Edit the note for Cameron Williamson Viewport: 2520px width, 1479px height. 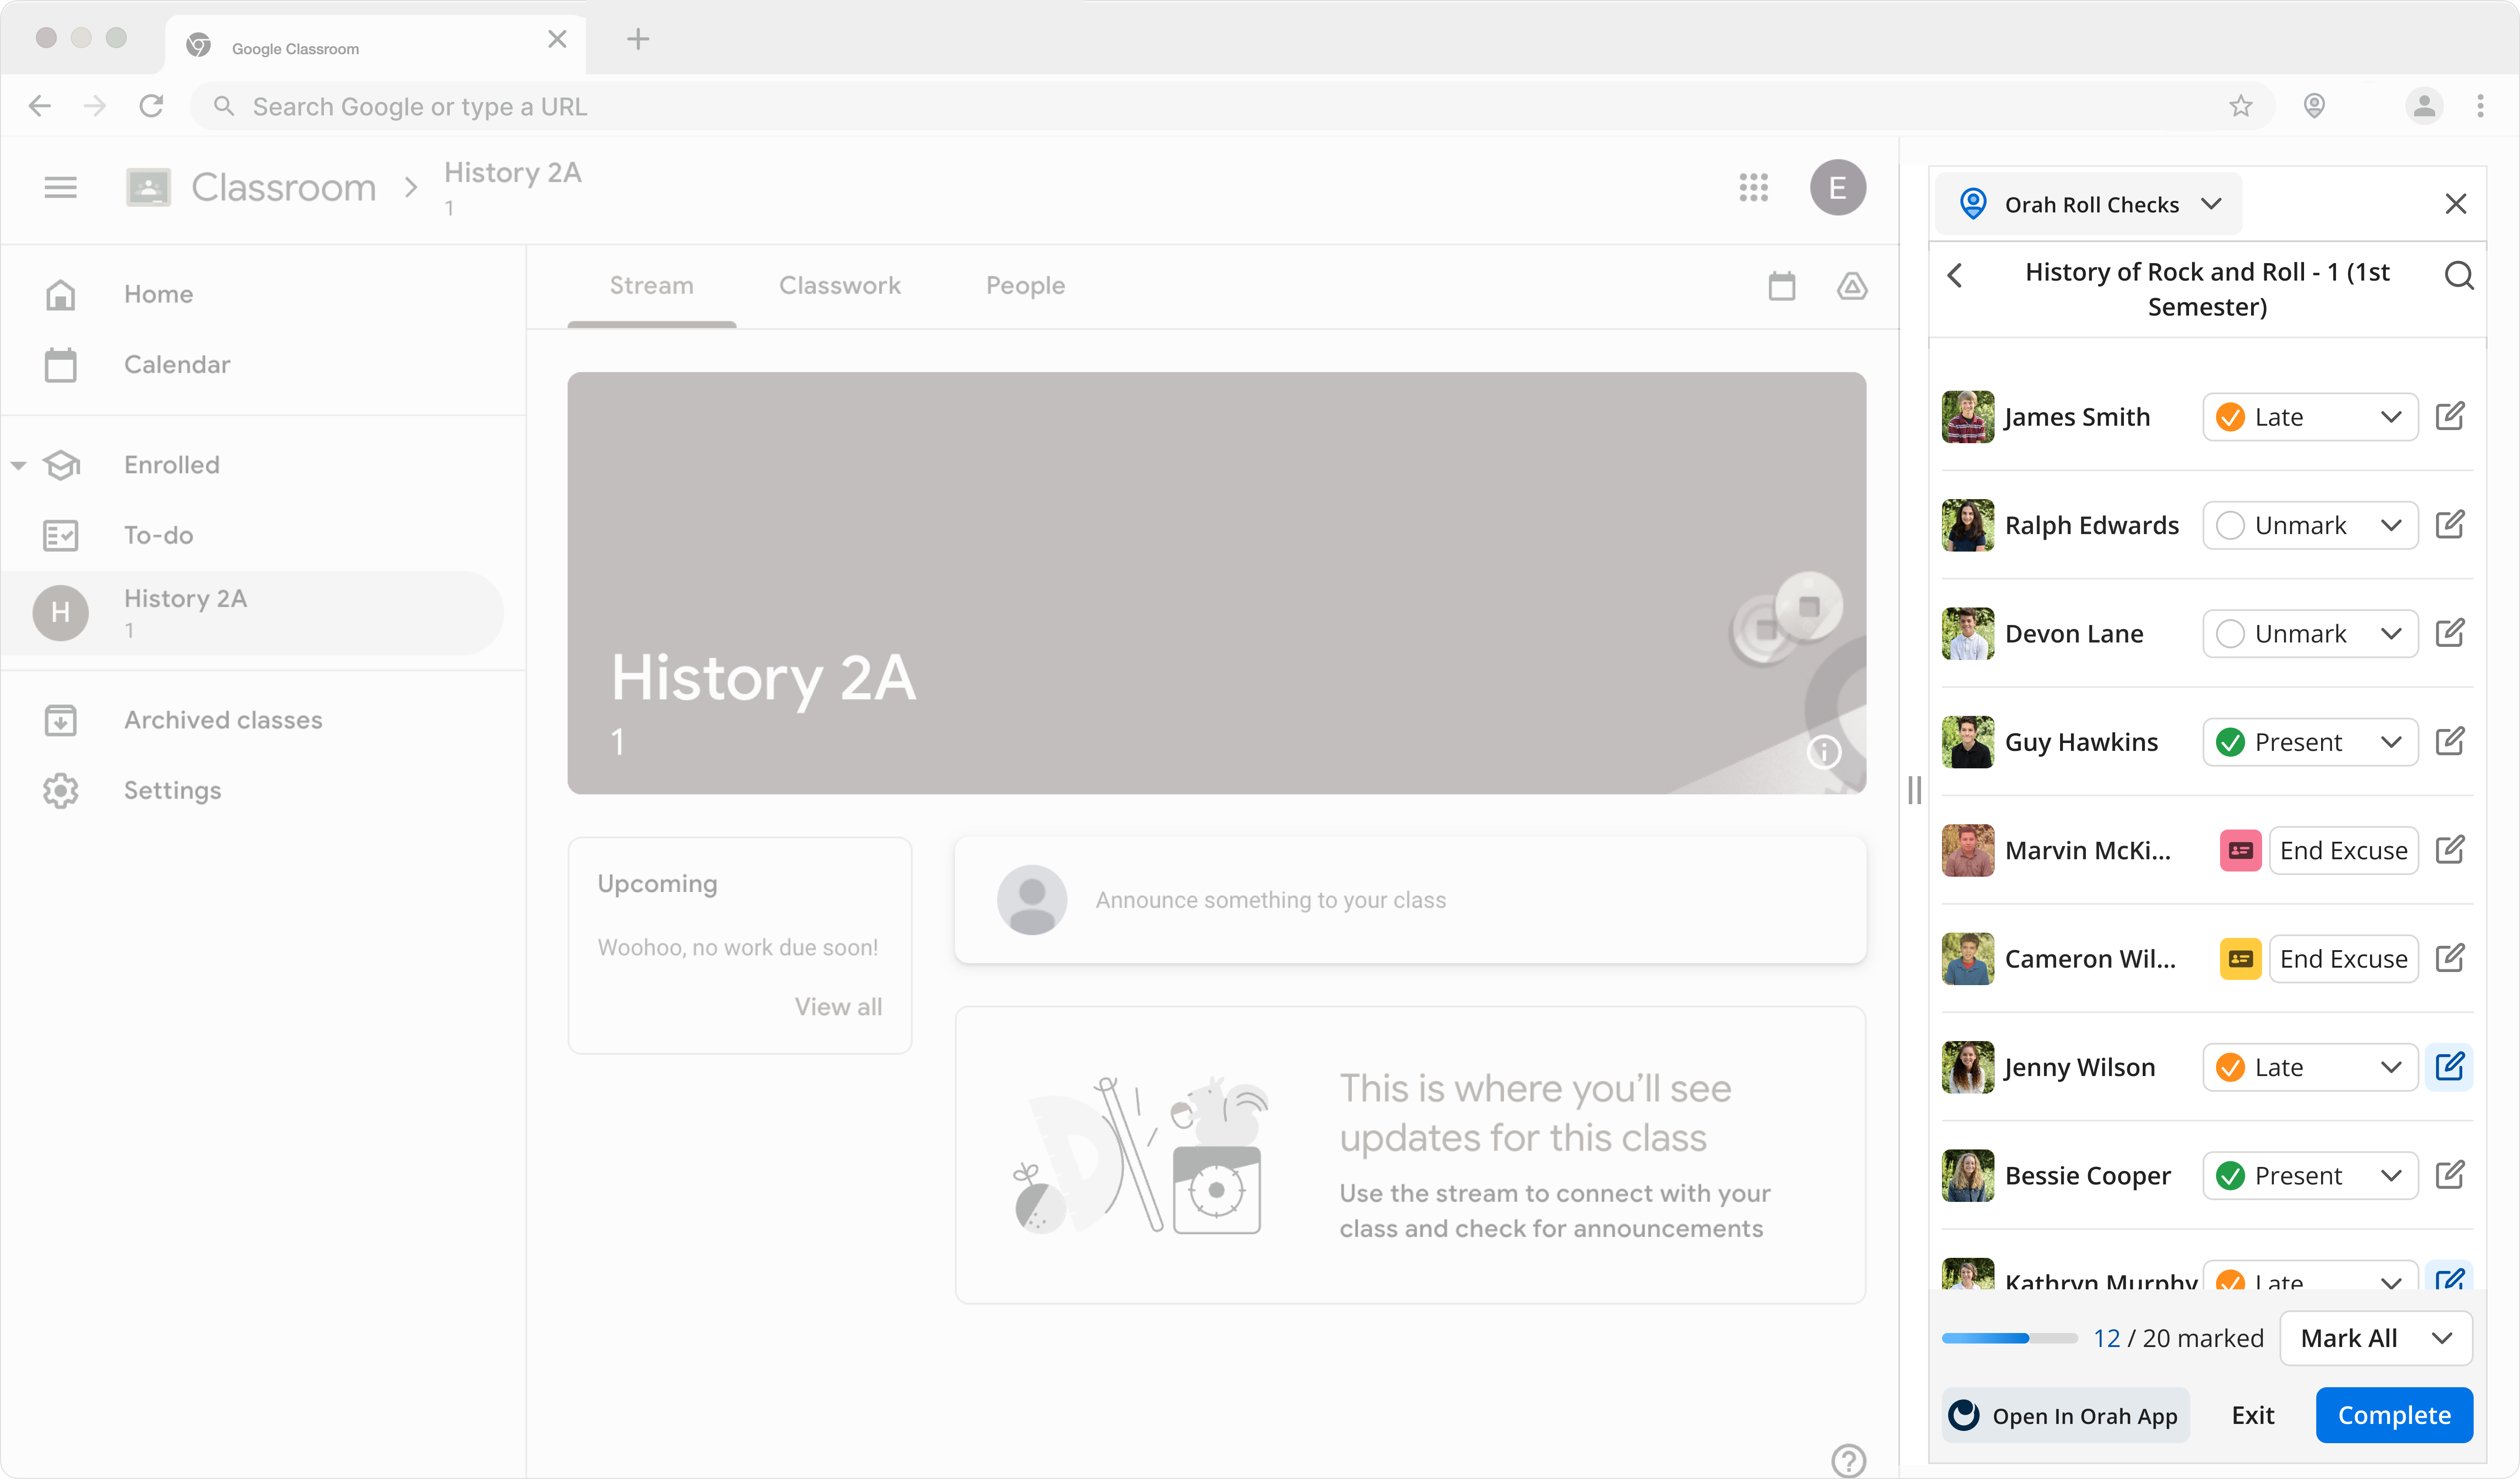coord(2449,958)
